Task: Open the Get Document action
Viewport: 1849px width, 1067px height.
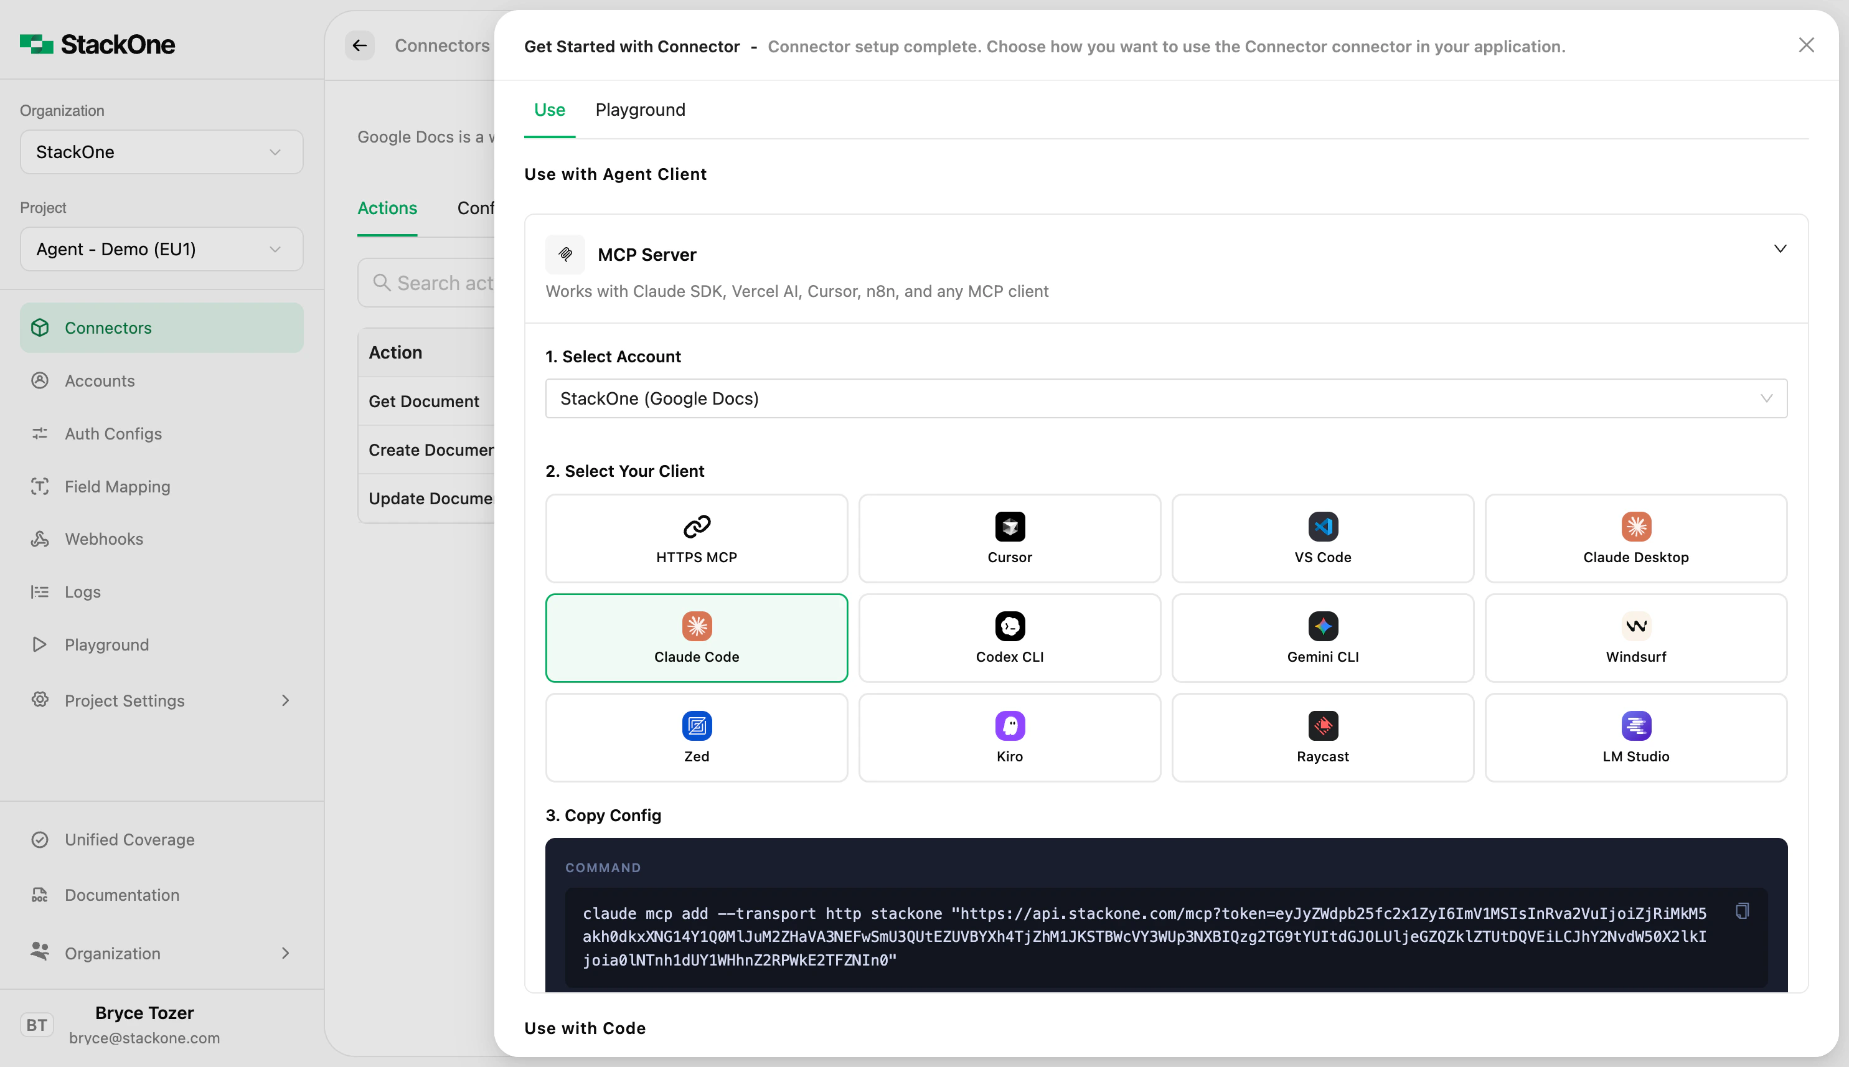Action: 423,401
